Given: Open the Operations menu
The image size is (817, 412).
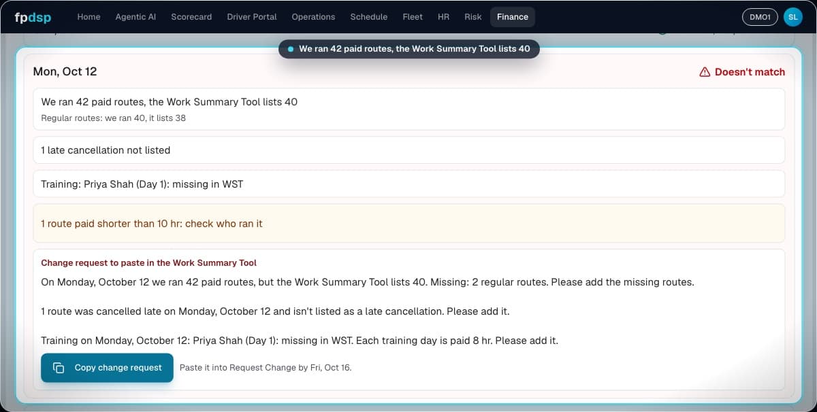Looking at the screenshot, I should [x=313, y=17].
